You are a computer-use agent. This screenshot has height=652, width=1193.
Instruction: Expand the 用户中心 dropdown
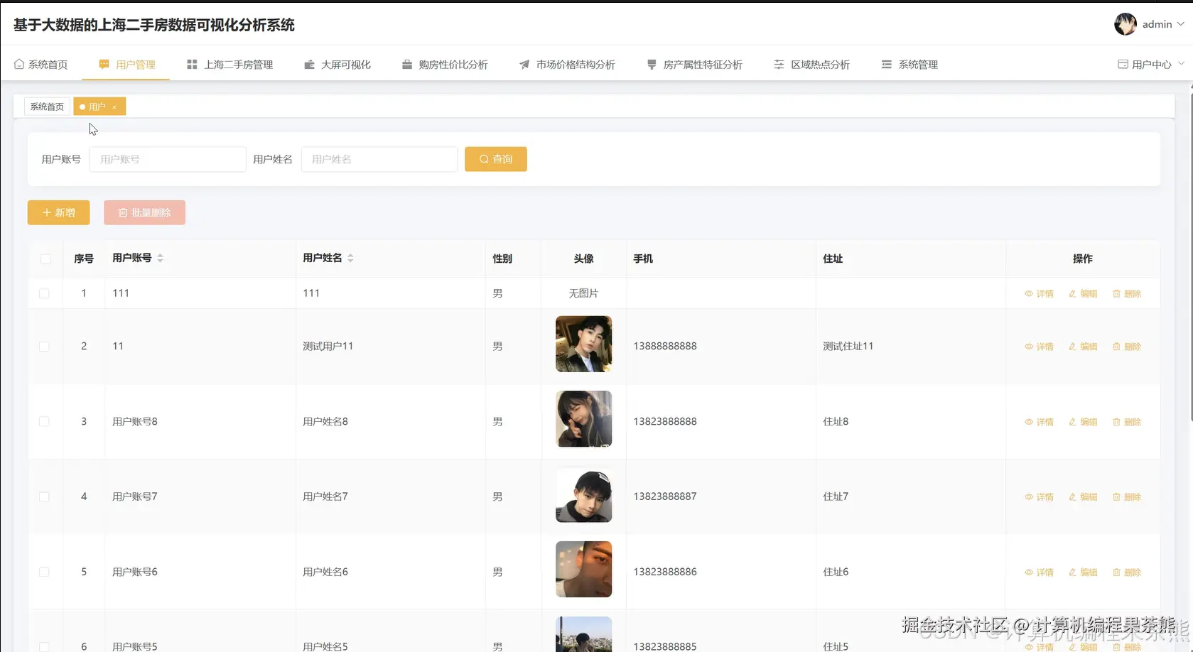coord(1151,65)
